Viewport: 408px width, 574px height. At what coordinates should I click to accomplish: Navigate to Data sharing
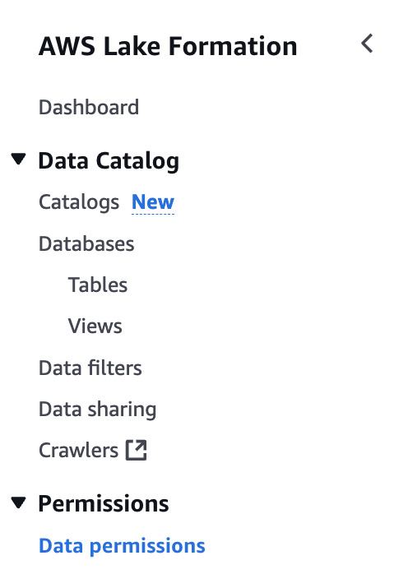click(97, 410)
